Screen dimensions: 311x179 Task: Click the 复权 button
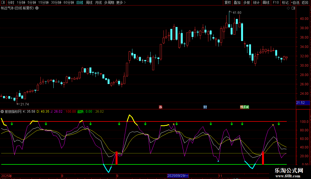click(x=228, y=3)
